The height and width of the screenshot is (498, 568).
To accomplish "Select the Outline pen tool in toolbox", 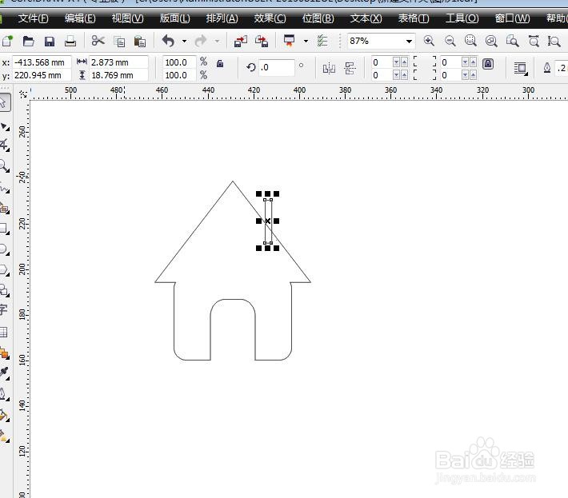I will (x=4, y=395).
